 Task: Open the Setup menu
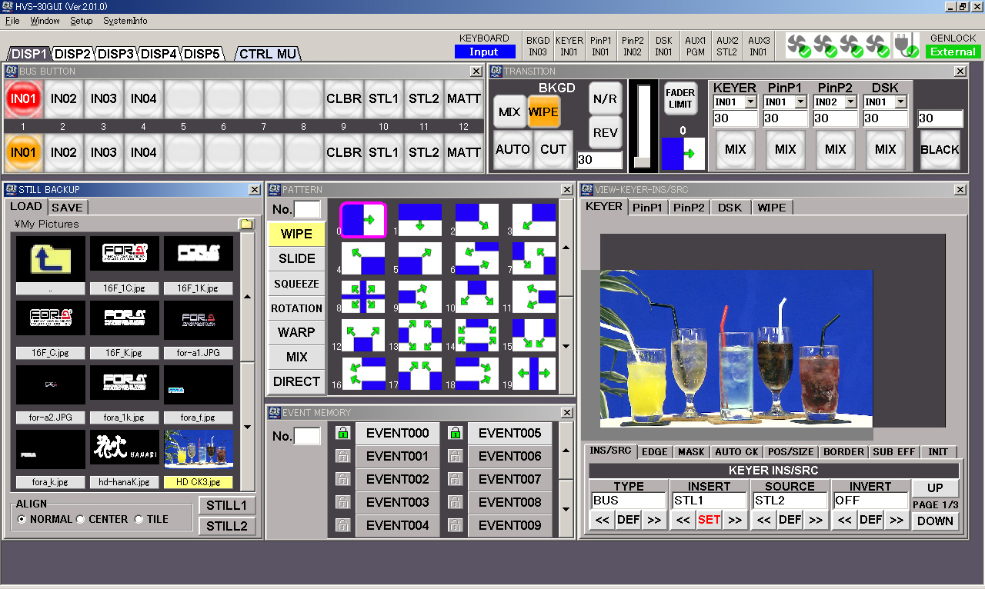pyautogui.click(x=81, y=21)
